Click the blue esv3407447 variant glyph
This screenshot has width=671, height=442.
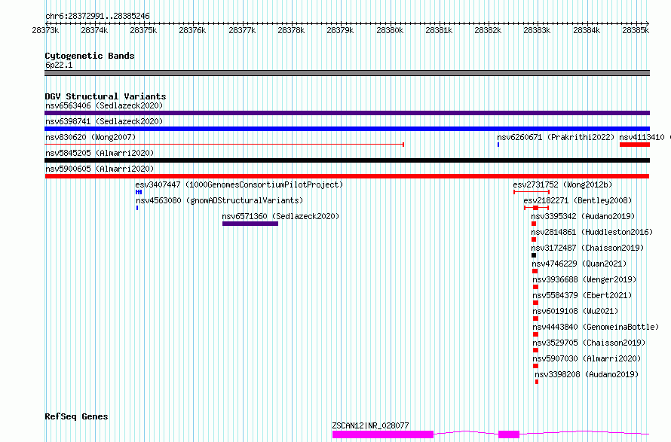click(139, 192)
